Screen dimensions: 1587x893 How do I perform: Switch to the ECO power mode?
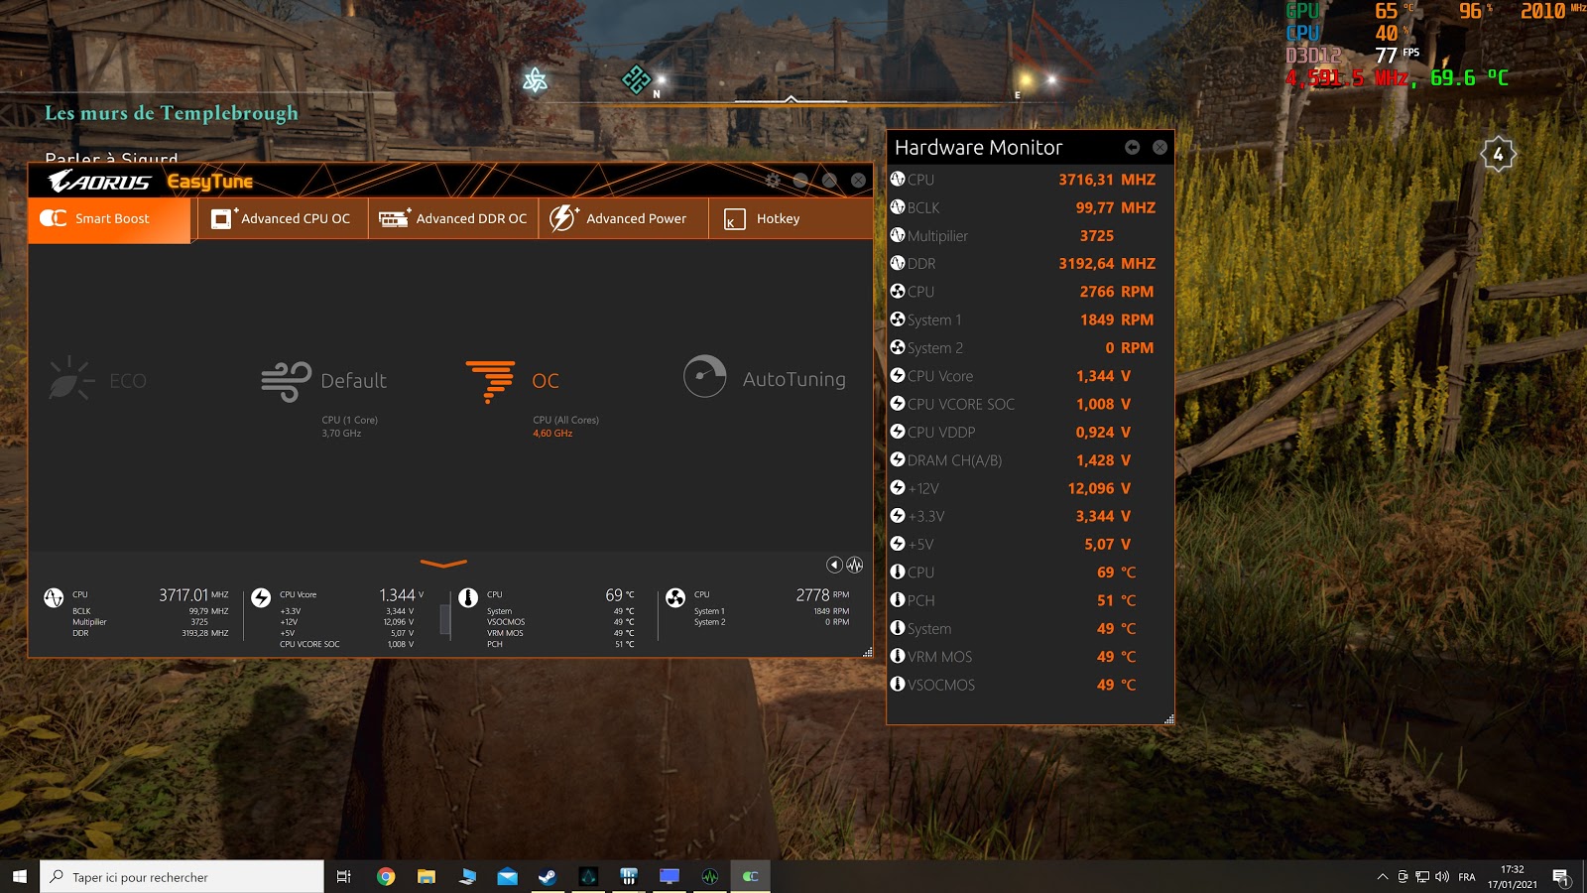70,380
